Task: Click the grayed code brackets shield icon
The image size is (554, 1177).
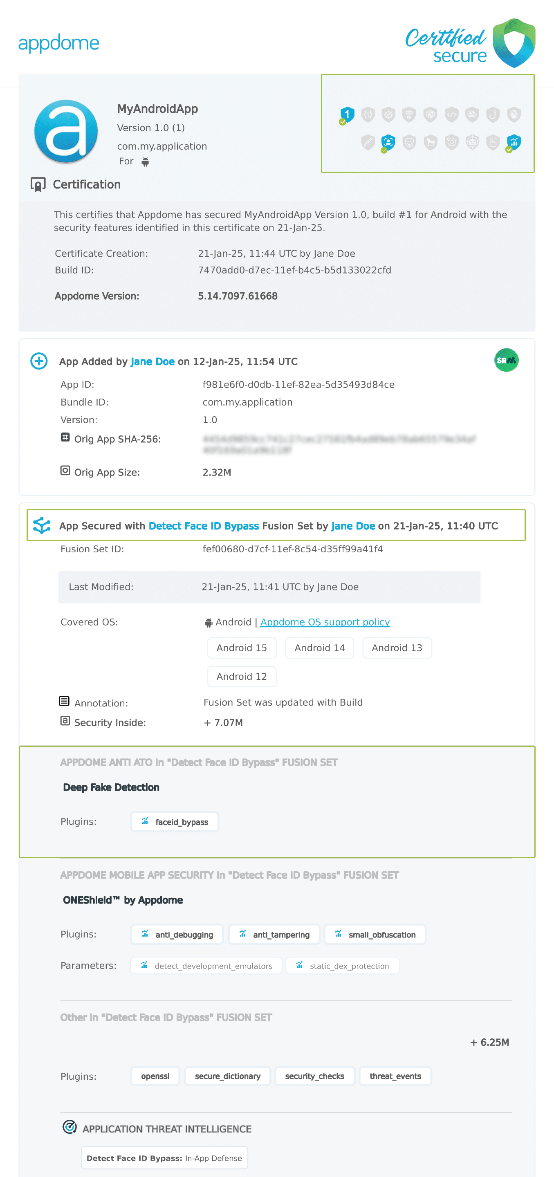Action: (452, 114)
